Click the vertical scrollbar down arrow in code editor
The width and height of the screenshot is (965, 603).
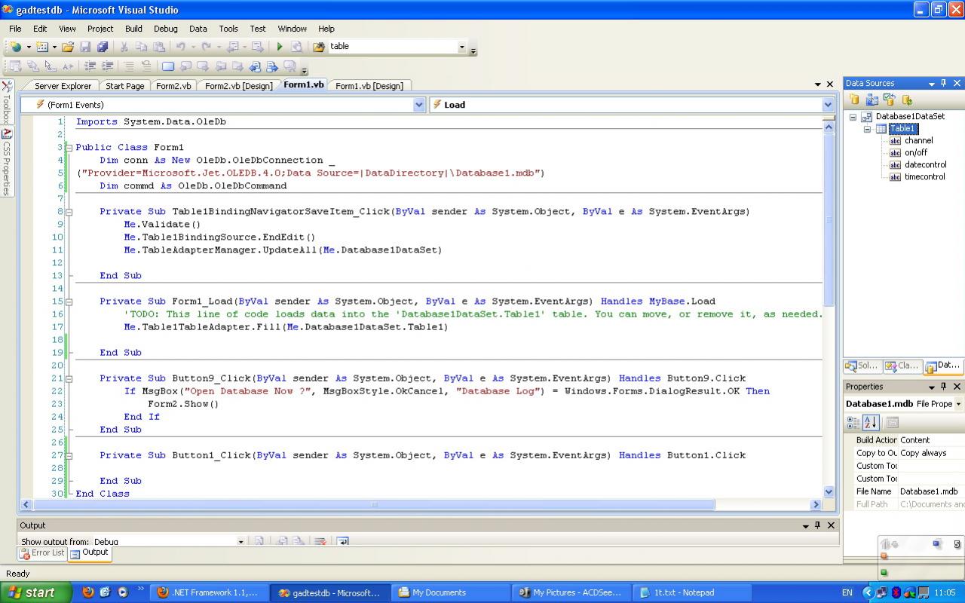tap(829, 491)
